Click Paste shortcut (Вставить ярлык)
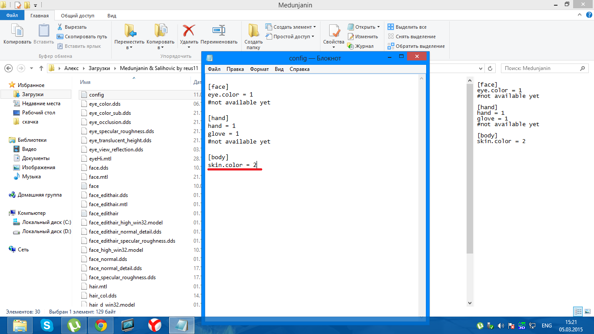594x334 pixels. click(x=79, y=46)
